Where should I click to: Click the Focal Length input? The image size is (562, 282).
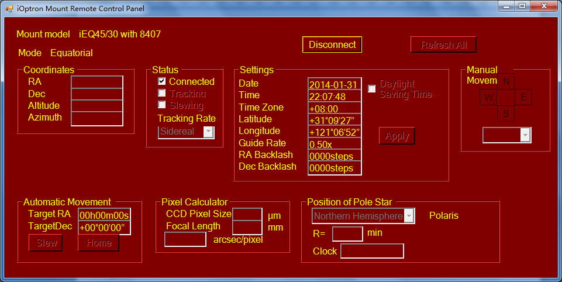coord(247,228)
